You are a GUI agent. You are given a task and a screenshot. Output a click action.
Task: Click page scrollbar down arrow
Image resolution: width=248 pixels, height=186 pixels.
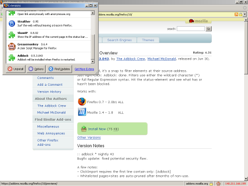(x=246, y=179)
